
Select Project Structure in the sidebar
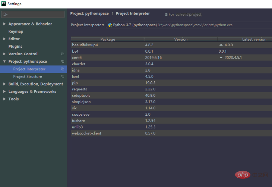tap(28, 77)
